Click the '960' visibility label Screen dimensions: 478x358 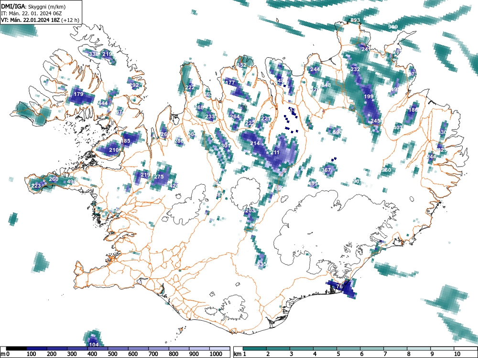(386, 170)
